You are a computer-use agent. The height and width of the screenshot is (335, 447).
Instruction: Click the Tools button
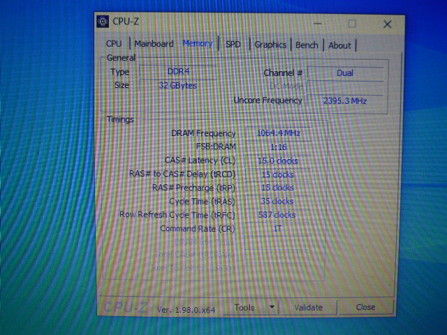click(244, 307)
